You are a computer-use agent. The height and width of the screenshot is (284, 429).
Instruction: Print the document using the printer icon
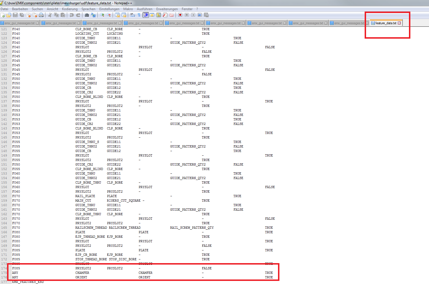tap(41, 15)
